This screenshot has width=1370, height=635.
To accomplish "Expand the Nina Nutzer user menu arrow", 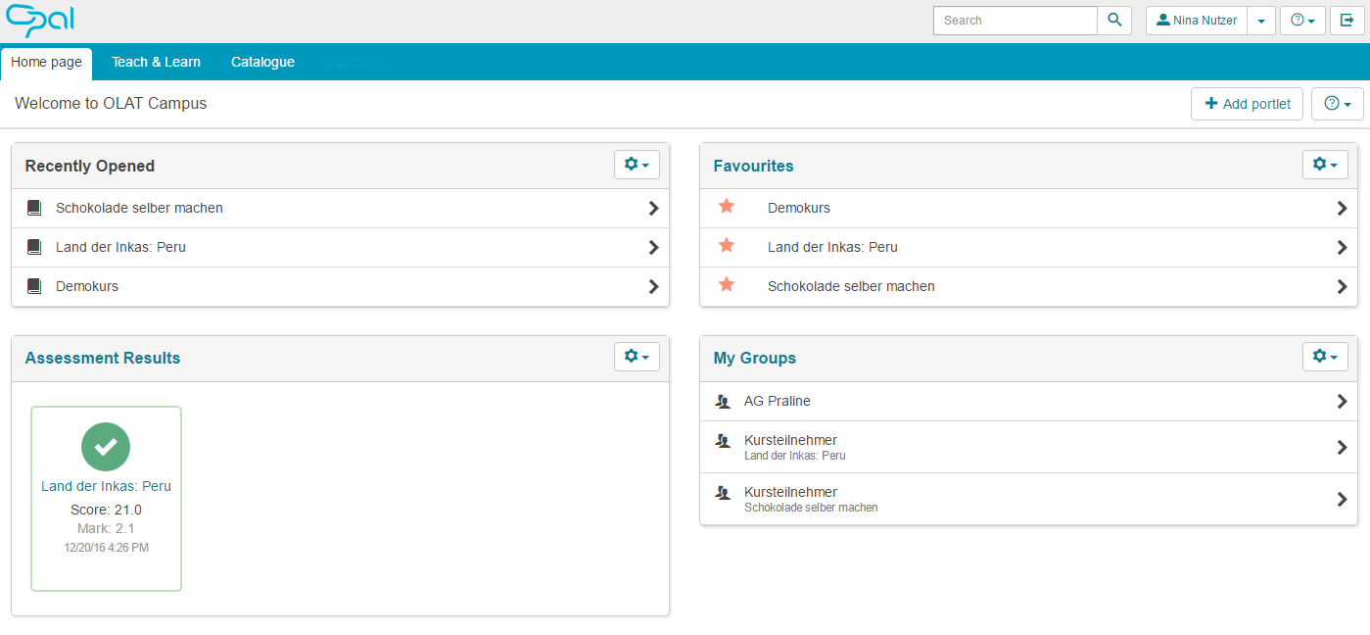I will 1261,21.
